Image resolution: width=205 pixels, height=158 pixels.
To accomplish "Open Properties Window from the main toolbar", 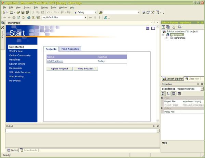I will [148, 12].
